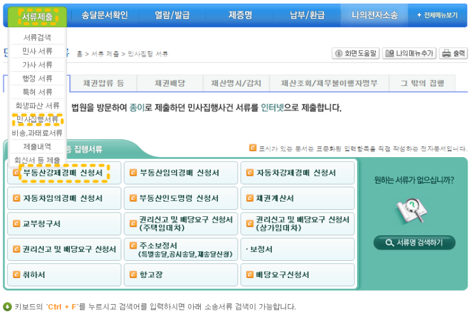This screenshot has width=472, height=313.
Task: Switch to the 재산조회/채무불이행자명부 tab
Action: click(329, 83)
